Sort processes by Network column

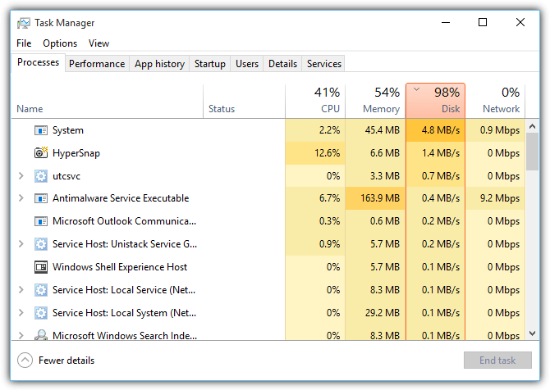[495, 101]
